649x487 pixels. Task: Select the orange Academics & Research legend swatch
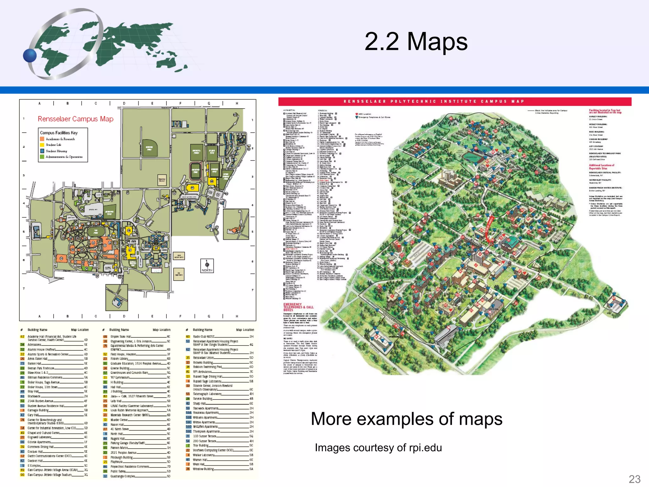click(42, 139)
